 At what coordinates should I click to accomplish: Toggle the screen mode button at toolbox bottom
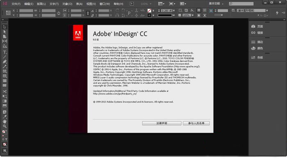click(x=5, y=151)
